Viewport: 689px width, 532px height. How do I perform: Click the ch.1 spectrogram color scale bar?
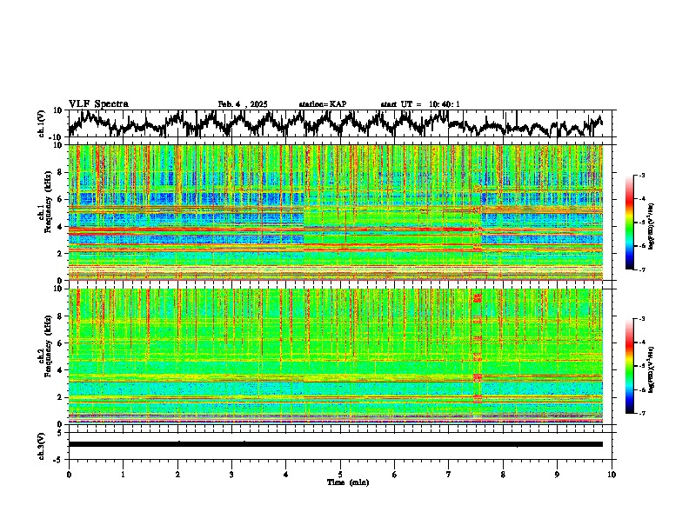coord(629,223)
